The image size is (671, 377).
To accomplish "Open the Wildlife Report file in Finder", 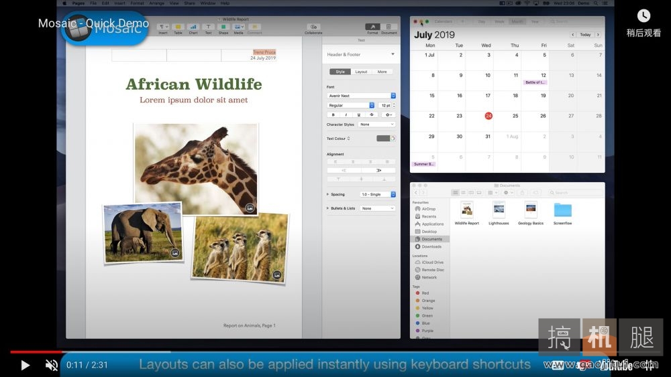I will pyautogui.click(x=467, y=213).
